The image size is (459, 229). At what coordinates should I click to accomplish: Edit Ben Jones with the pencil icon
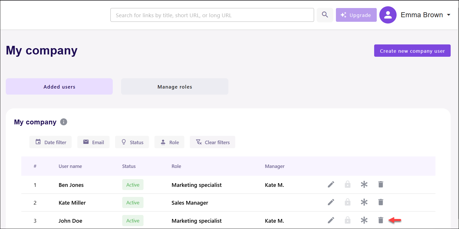pos(331,184)
